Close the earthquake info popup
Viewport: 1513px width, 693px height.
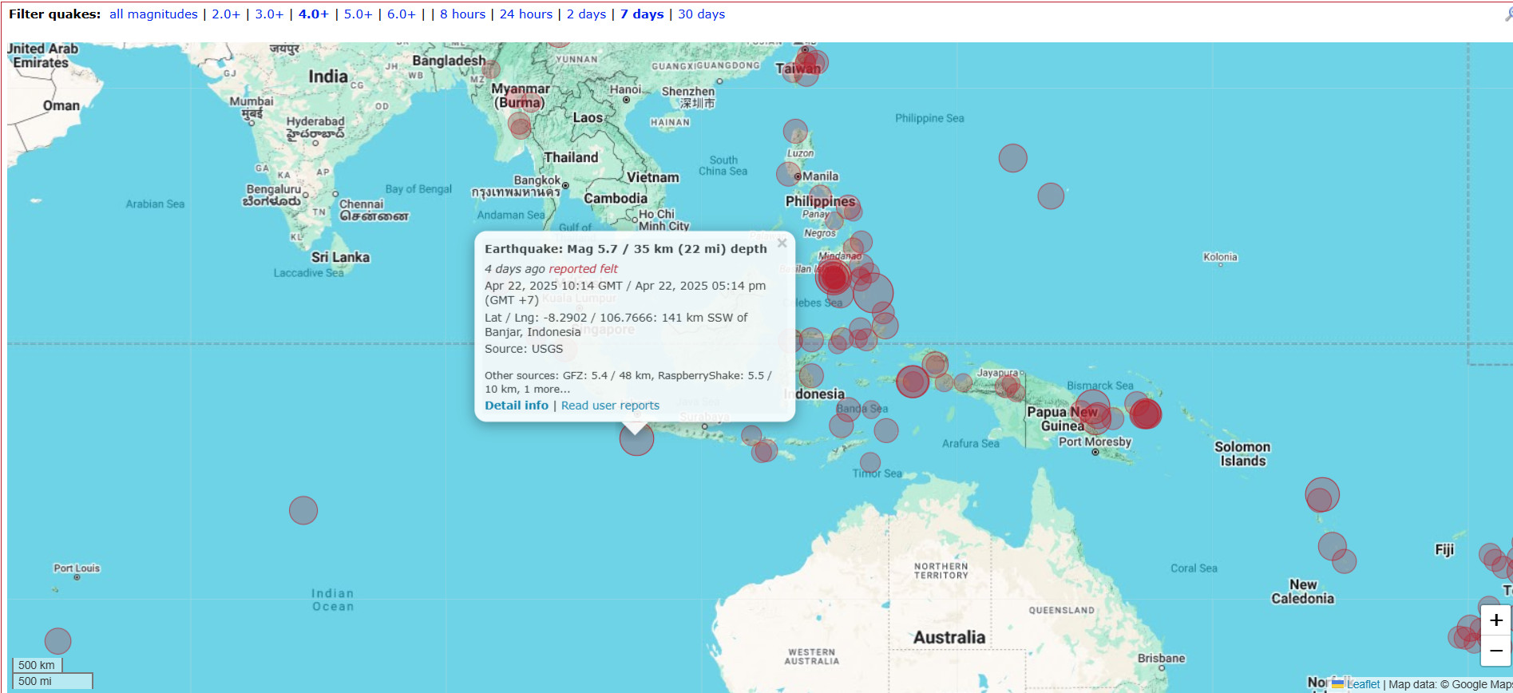782,244
